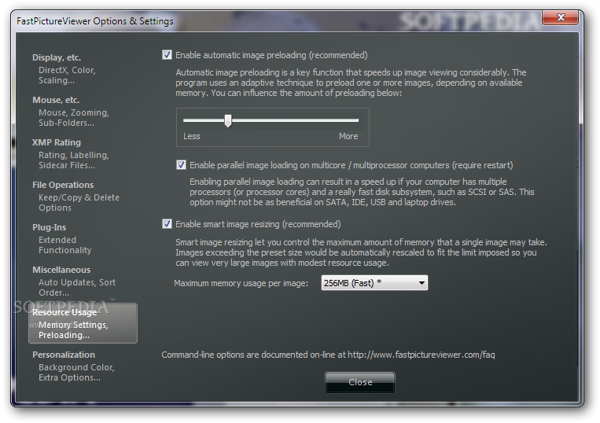Click the preloading amount slider thumb

(x=228, y=120)
